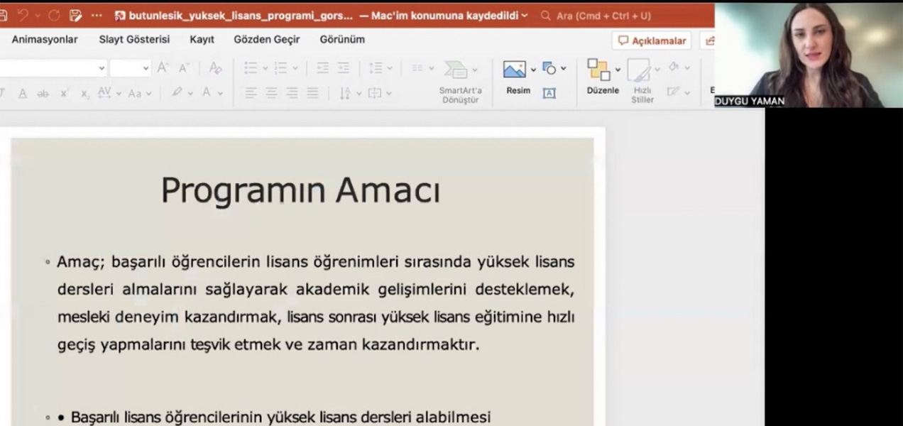Switch to the Slayt Gösterisi tab

point(134,40)
